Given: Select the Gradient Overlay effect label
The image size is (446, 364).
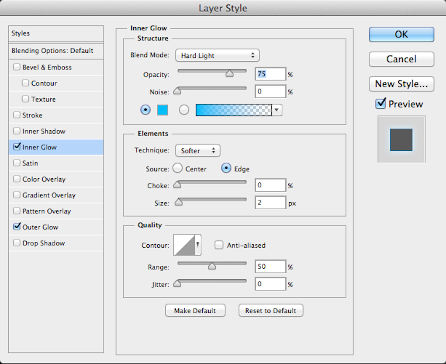Looking at the screenshot, I should [x=49, y=195].
